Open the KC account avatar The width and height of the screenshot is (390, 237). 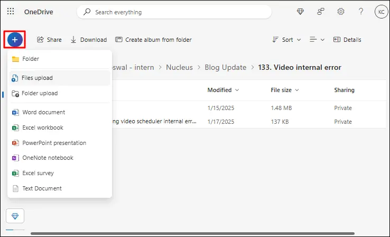381,12
